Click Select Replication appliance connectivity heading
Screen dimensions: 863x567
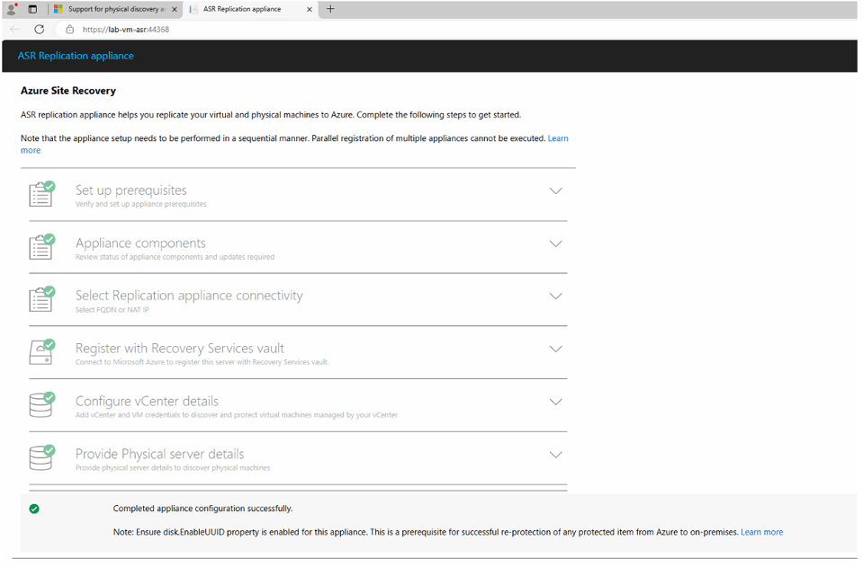189,296
